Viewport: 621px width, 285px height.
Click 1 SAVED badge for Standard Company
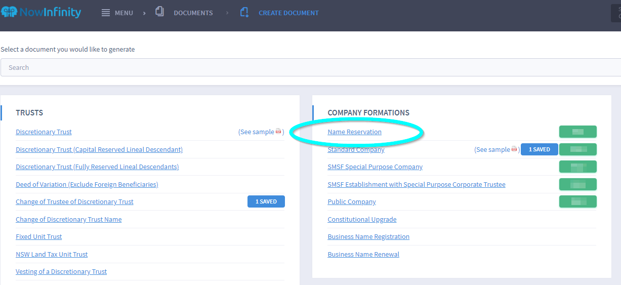(539, 149)
